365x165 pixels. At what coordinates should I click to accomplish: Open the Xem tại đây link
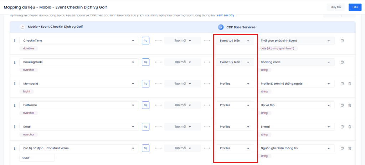tap(226, 16)
